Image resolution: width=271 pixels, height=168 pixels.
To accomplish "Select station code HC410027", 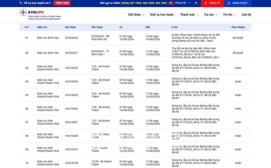I will tap(71, 122).
